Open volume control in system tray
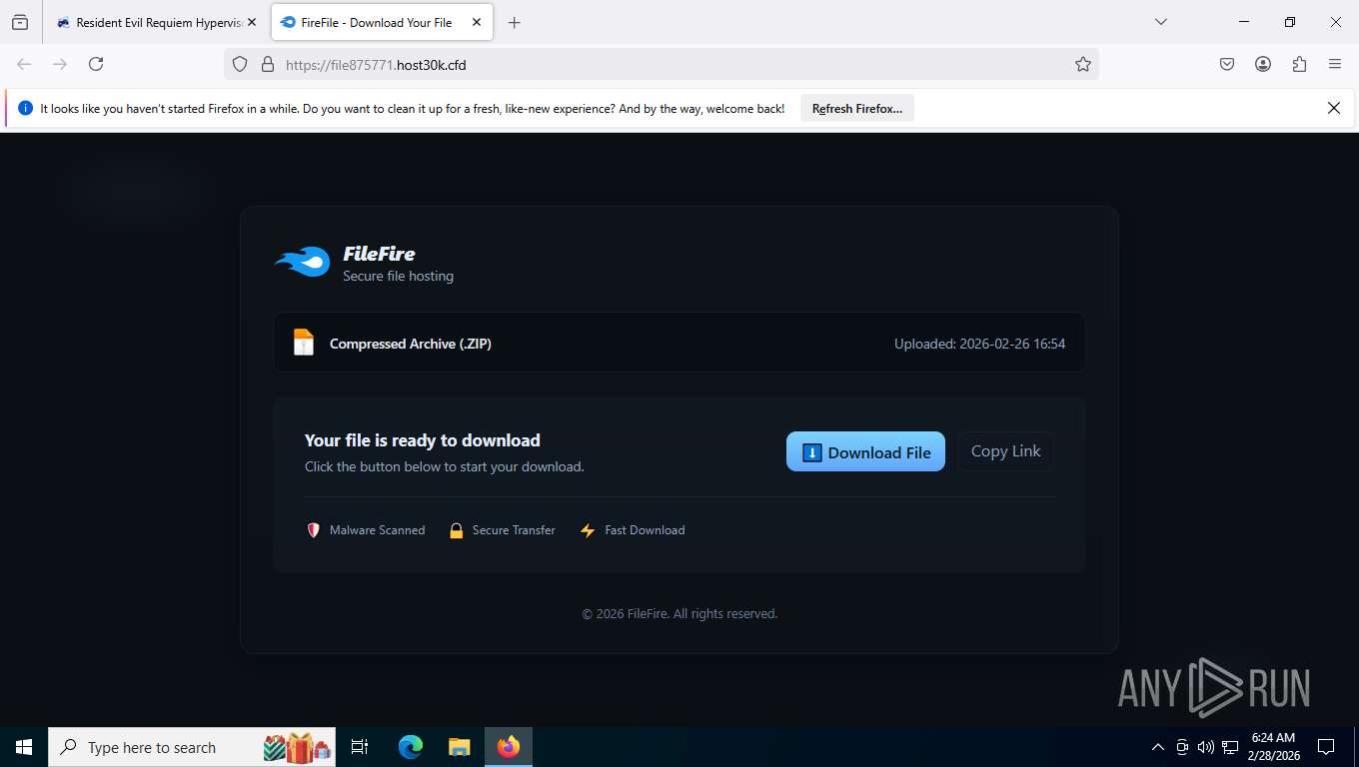This screenshot has width=1359, height=767. click(1205, 747)
